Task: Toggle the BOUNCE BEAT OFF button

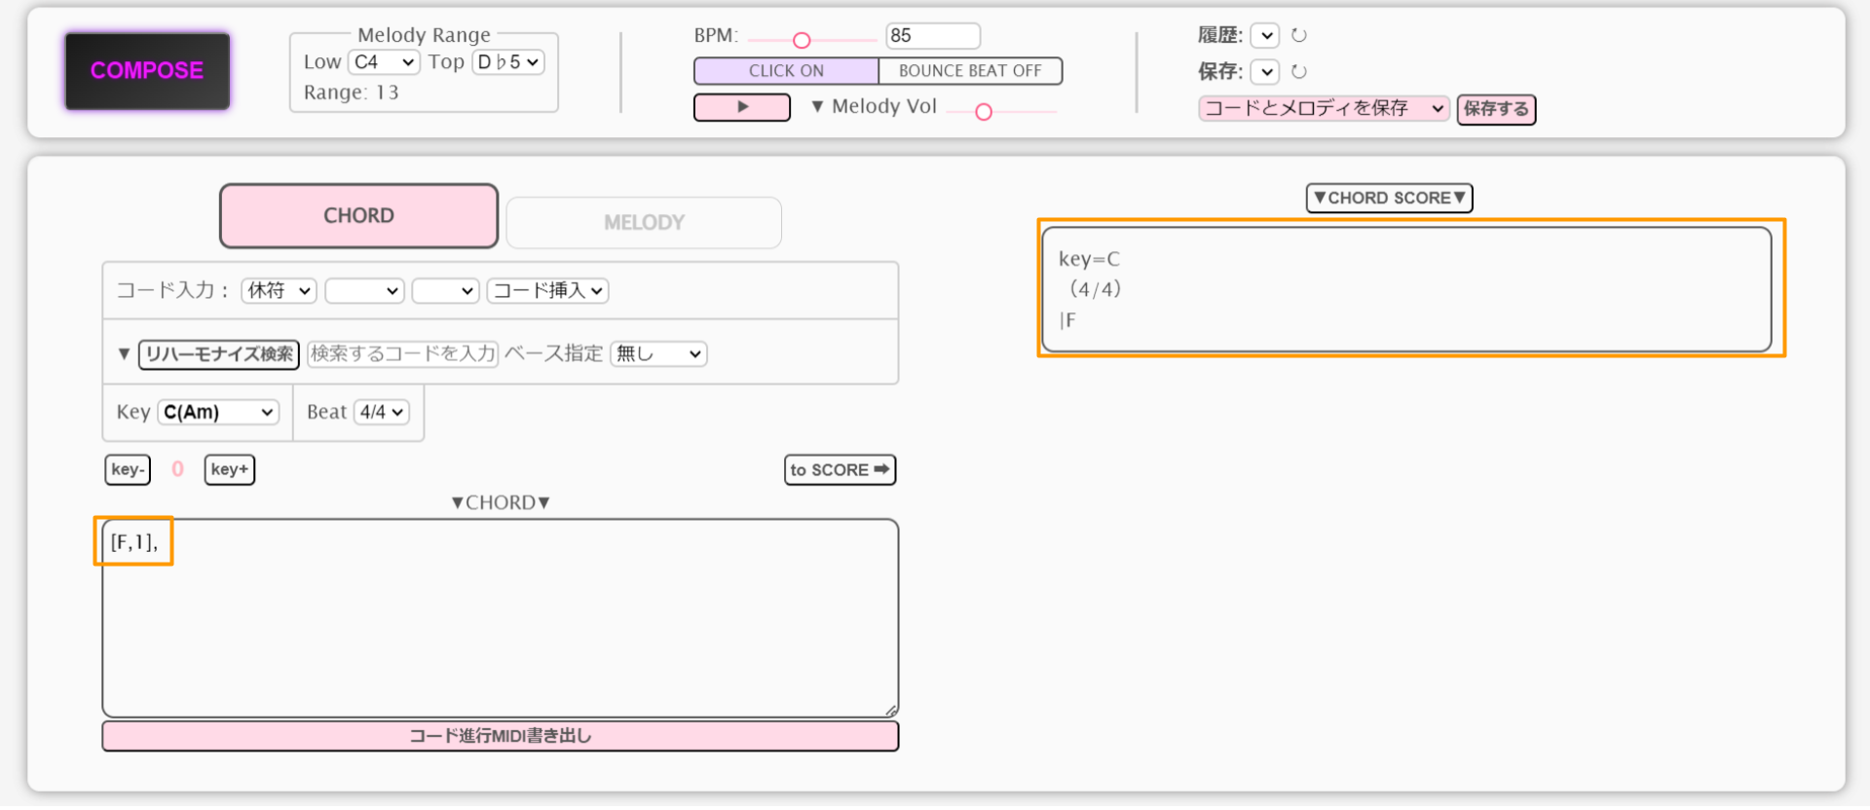Action: [970, 71]
